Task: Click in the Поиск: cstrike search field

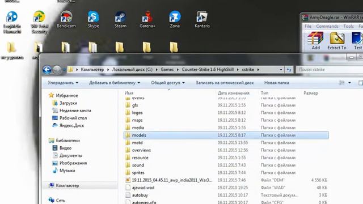Action: pos(330,70)
